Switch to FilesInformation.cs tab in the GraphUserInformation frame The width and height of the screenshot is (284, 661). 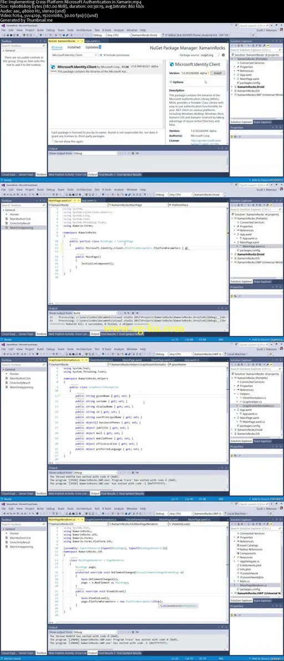point(101,360)
